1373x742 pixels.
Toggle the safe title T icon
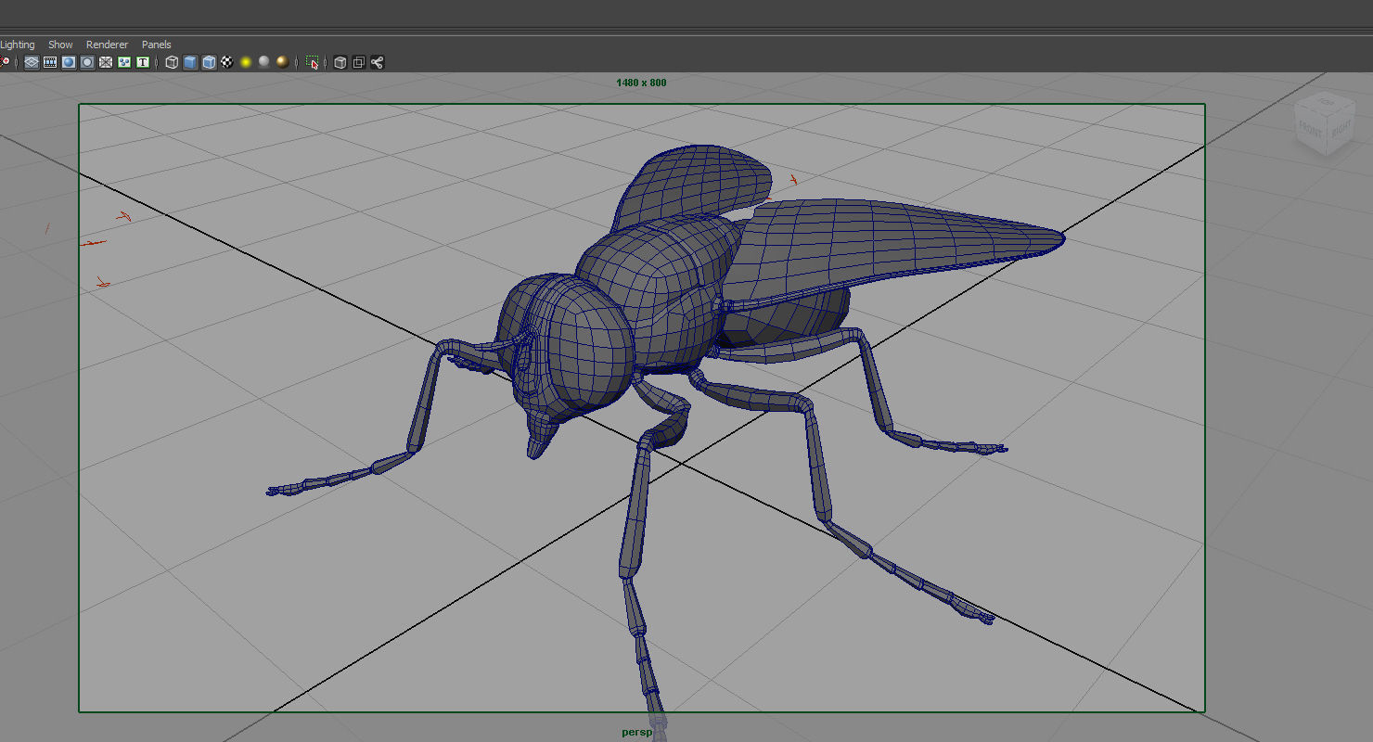click(143, 62)
